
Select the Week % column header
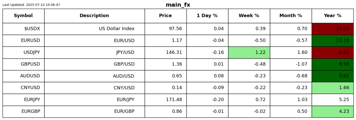(x=249, y=16)
